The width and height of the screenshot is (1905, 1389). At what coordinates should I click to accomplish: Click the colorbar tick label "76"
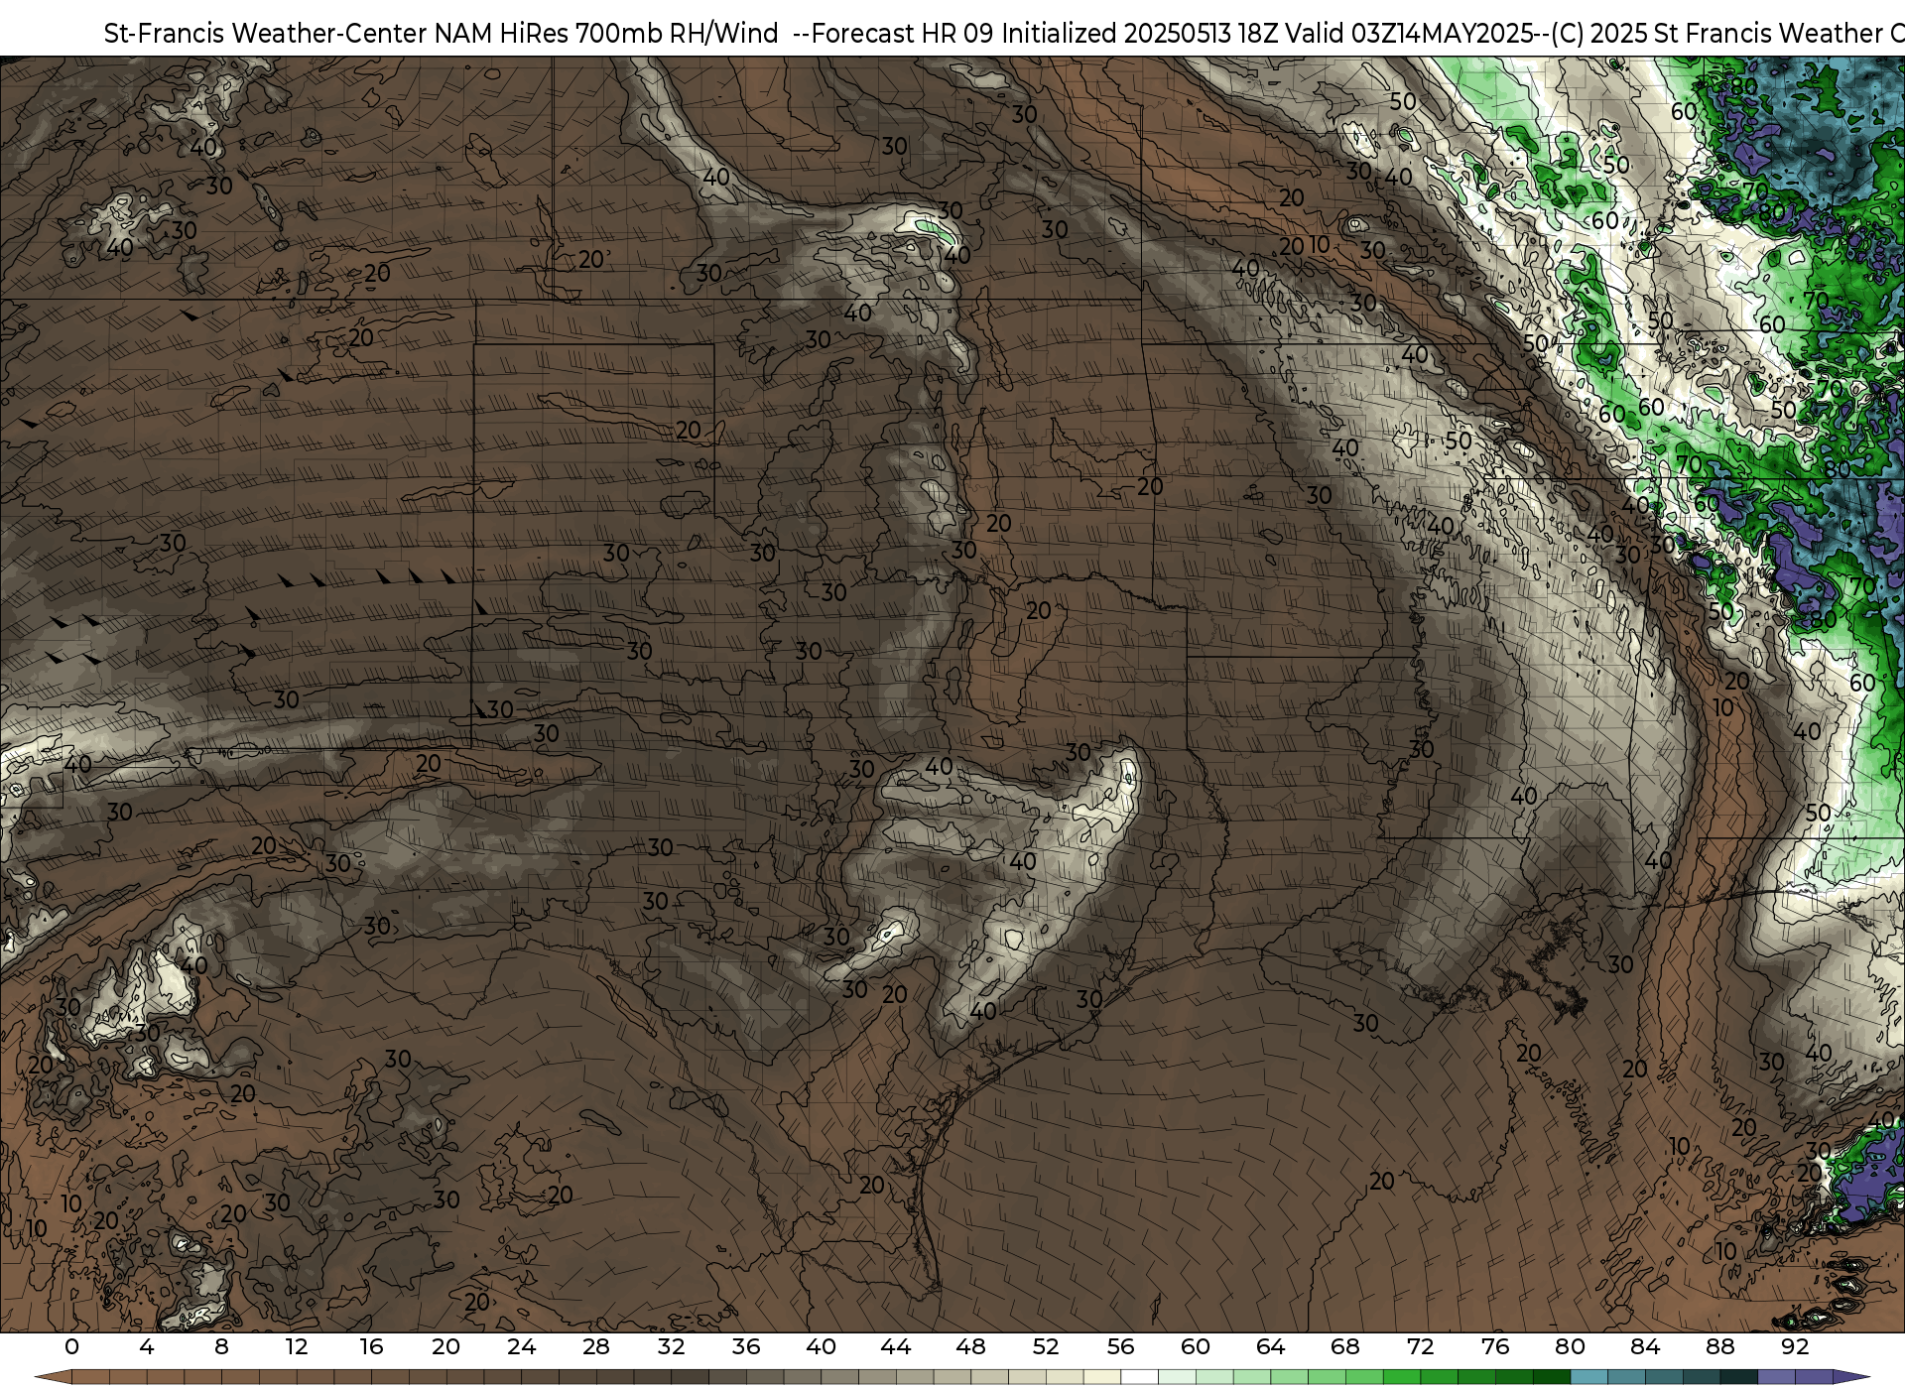(1495, 1346)
